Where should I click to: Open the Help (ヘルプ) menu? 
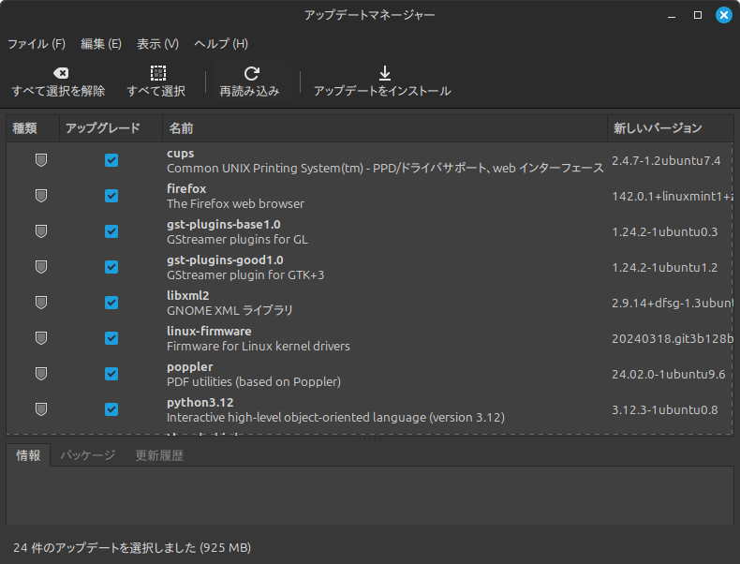221,43
